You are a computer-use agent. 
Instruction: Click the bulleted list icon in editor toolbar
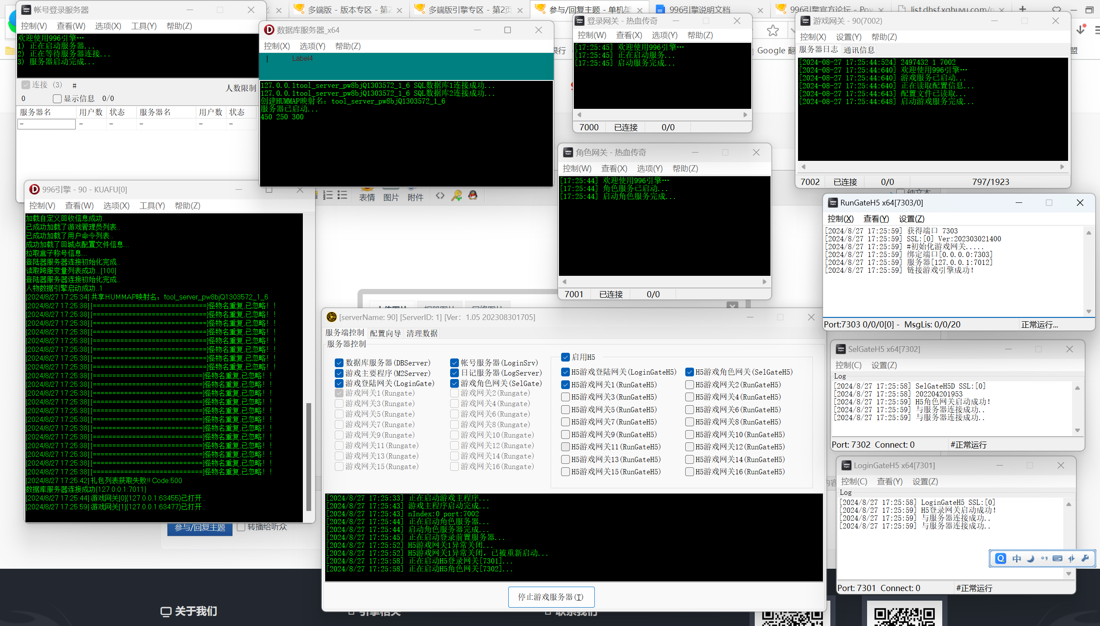click(x=342, y=195)
